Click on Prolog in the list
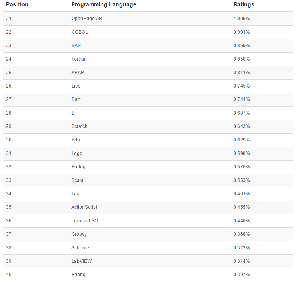The width and height of the screenshot is (296, 281). (x=78, y=167)
